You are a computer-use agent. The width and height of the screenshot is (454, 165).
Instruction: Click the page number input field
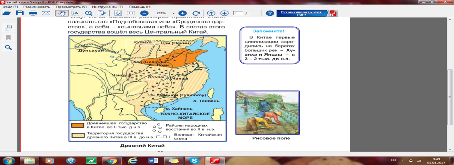pos(237,13)
